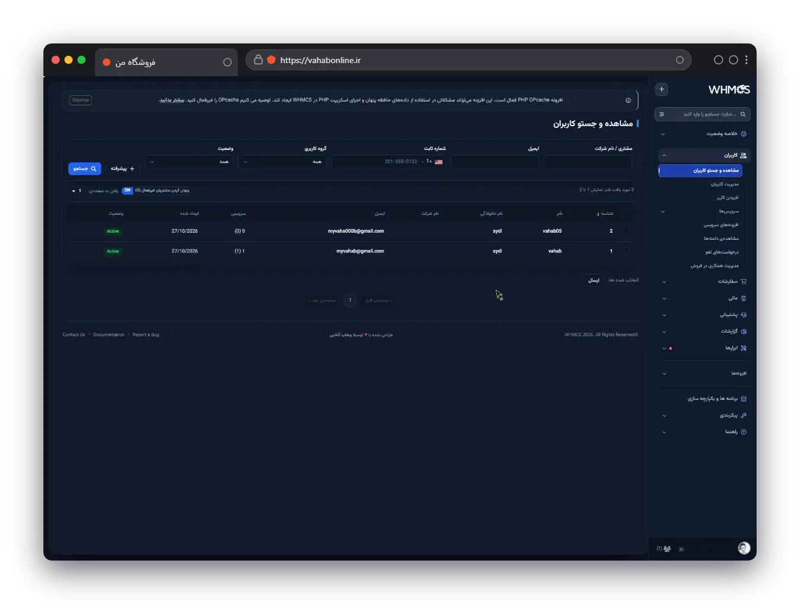Click the headset icon for پشتیبانی

pyautogui.click(x=744, y=315)
